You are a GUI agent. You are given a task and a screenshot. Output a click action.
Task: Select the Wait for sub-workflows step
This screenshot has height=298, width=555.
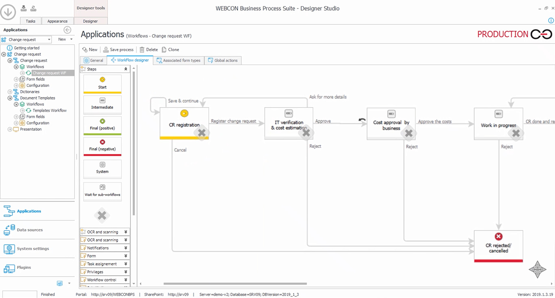point(102,190)
